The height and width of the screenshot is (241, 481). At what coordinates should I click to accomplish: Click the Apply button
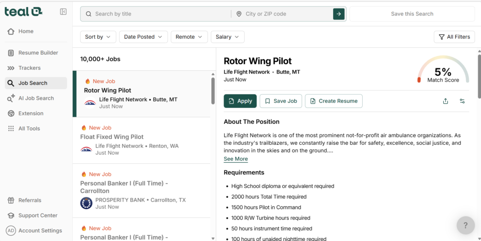(x=240, y=101)
